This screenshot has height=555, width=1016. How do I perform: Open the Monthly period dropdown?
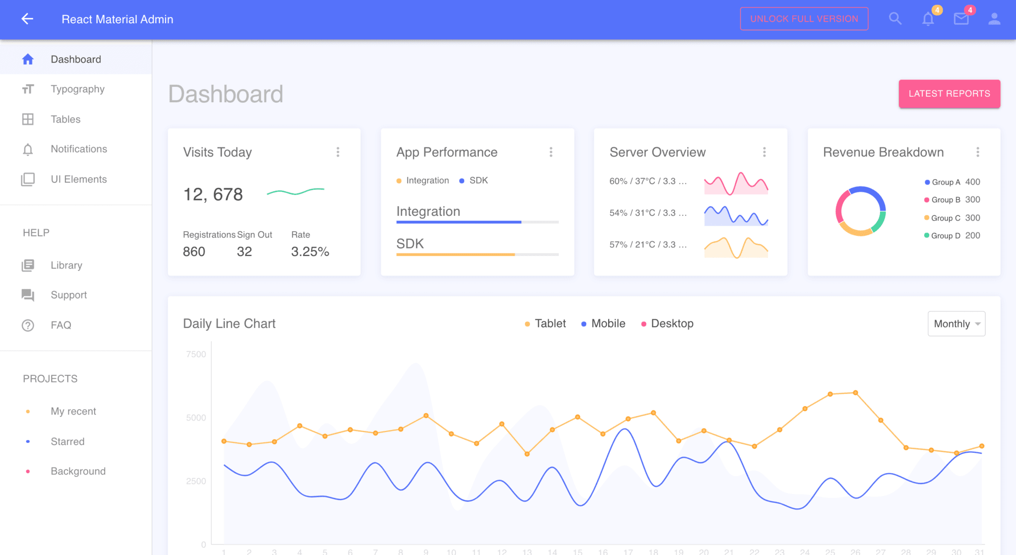pos(956,324)
